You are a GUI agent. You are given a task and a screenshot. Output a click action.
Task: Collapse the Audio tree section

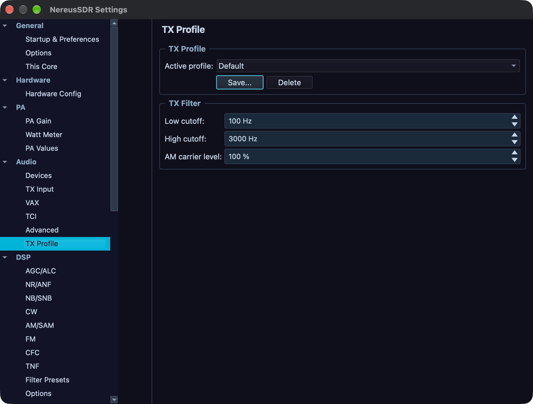click(5, 162)
